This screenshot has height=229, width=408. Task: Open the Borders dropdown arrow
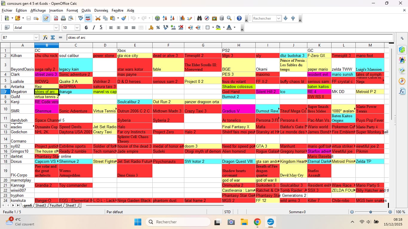tap(213, 27)
